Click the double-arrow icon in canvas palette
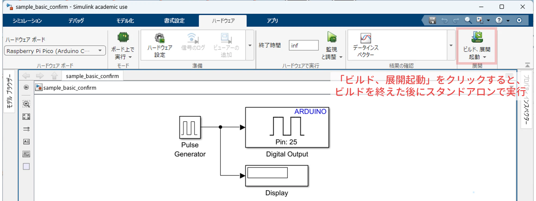Screen dimensions: 536x201 click(x=26, y=129)
